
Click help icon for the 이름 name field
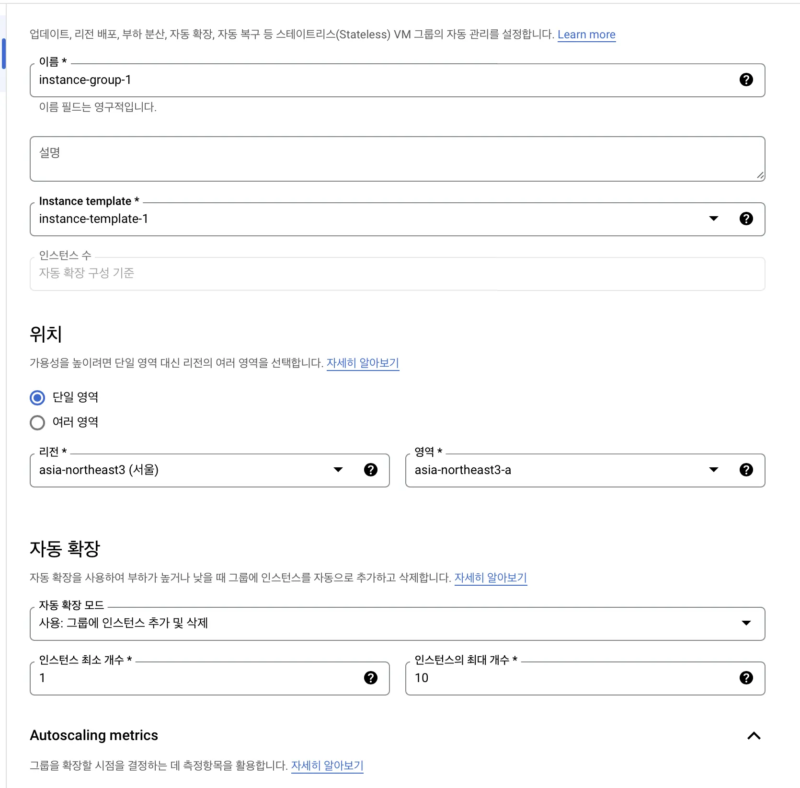(x=746, y=80)
